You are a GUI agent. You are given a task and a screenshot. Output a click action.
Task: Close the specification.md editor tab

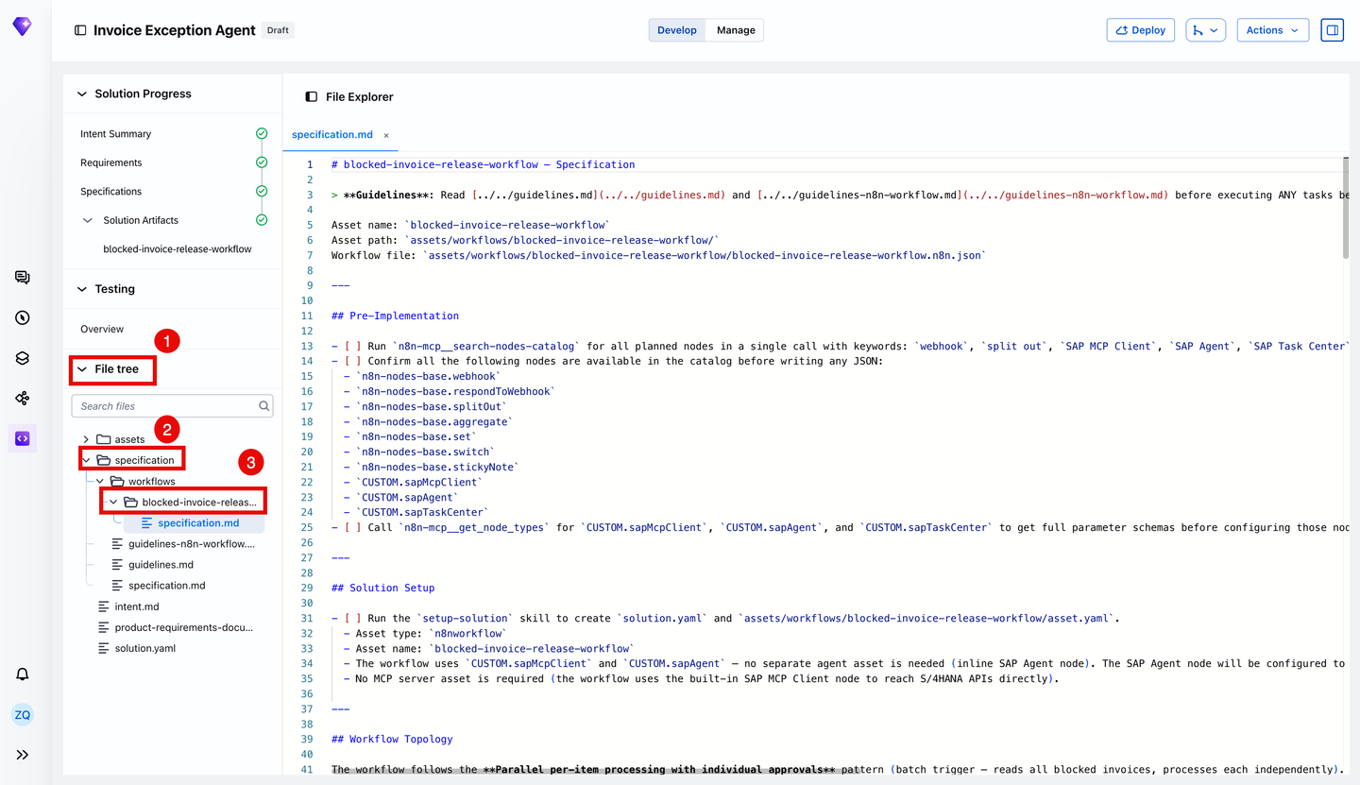(386, 135)
